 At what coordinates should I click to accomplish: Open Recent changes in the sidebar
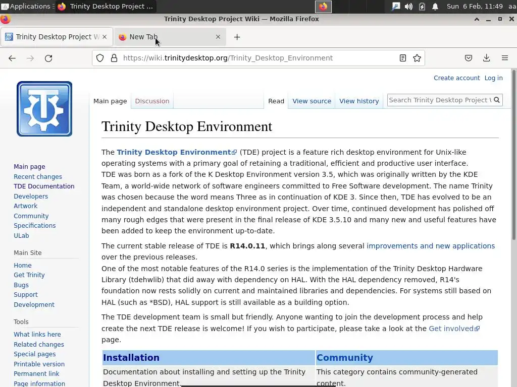click(37, 177)
